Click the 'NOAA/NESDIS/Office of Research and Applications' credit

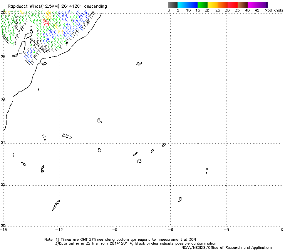227,248
